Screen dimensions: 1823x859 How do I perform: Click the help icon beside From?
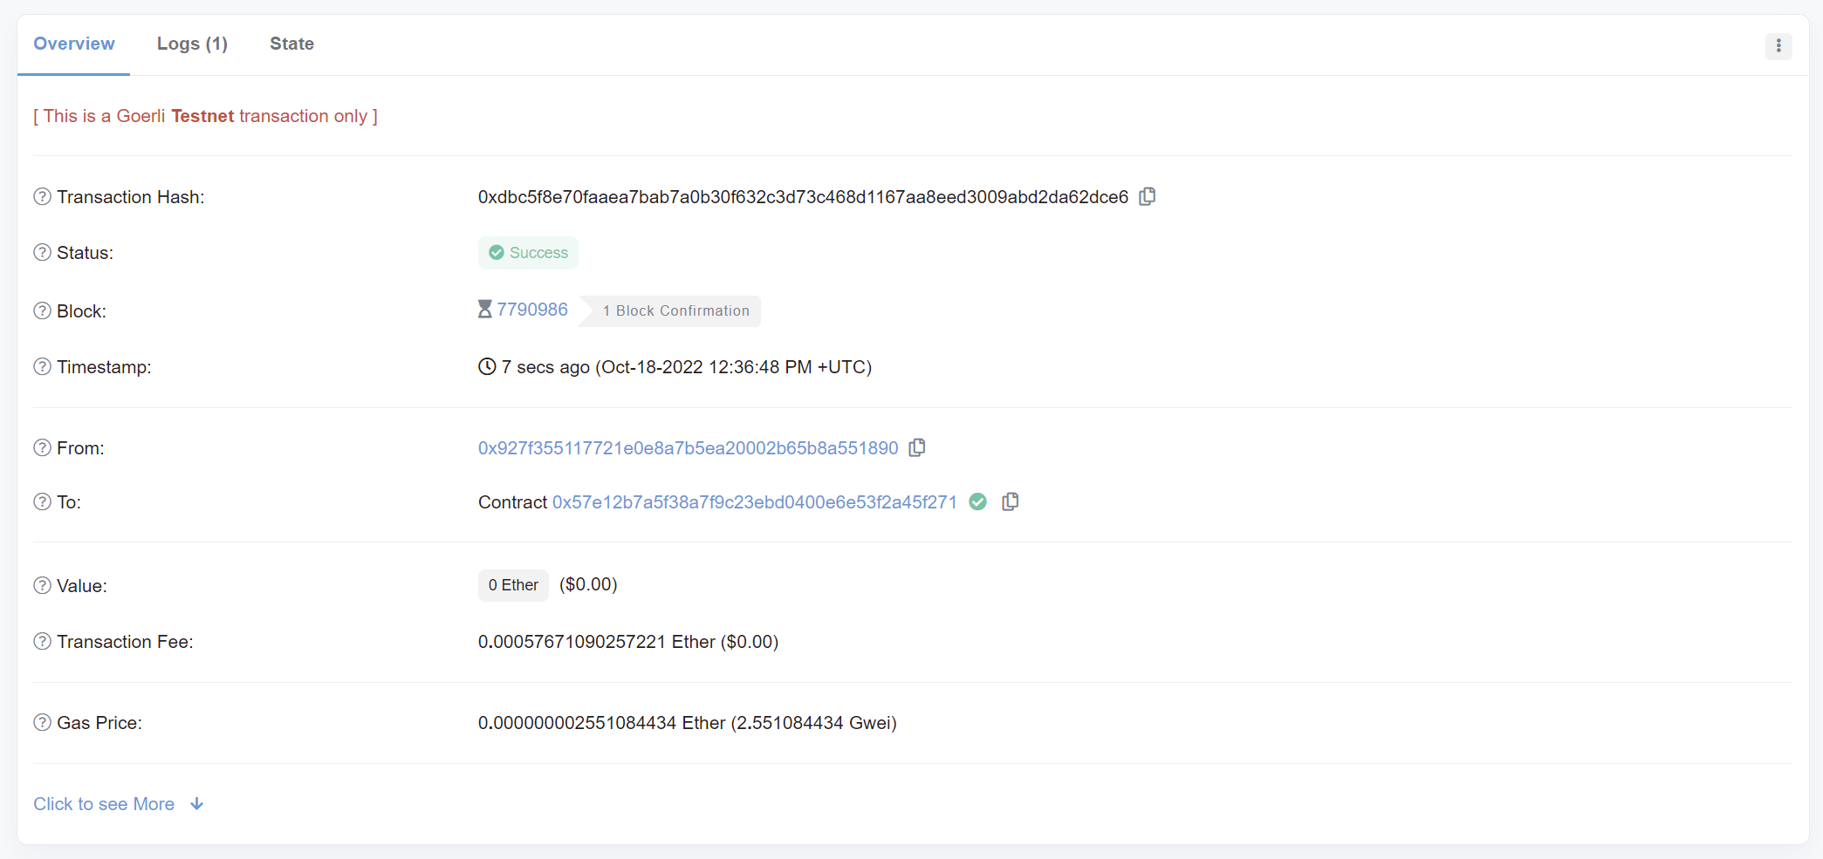[42, 448]
